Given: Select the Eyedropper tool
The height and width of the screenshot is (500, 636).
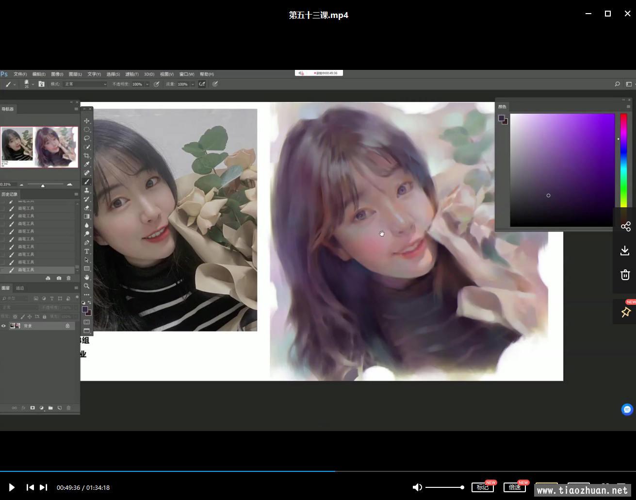Looking at the screenshot, I should point(87,165).
